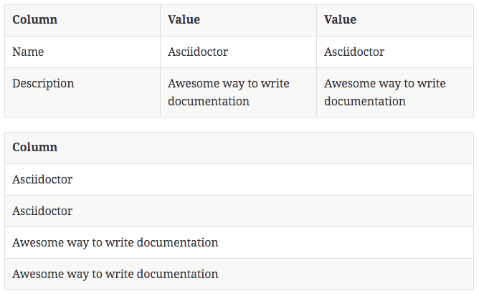Click the "Column" header of the bottom table
The image size is (479, 296).
[x=34, y=148]
